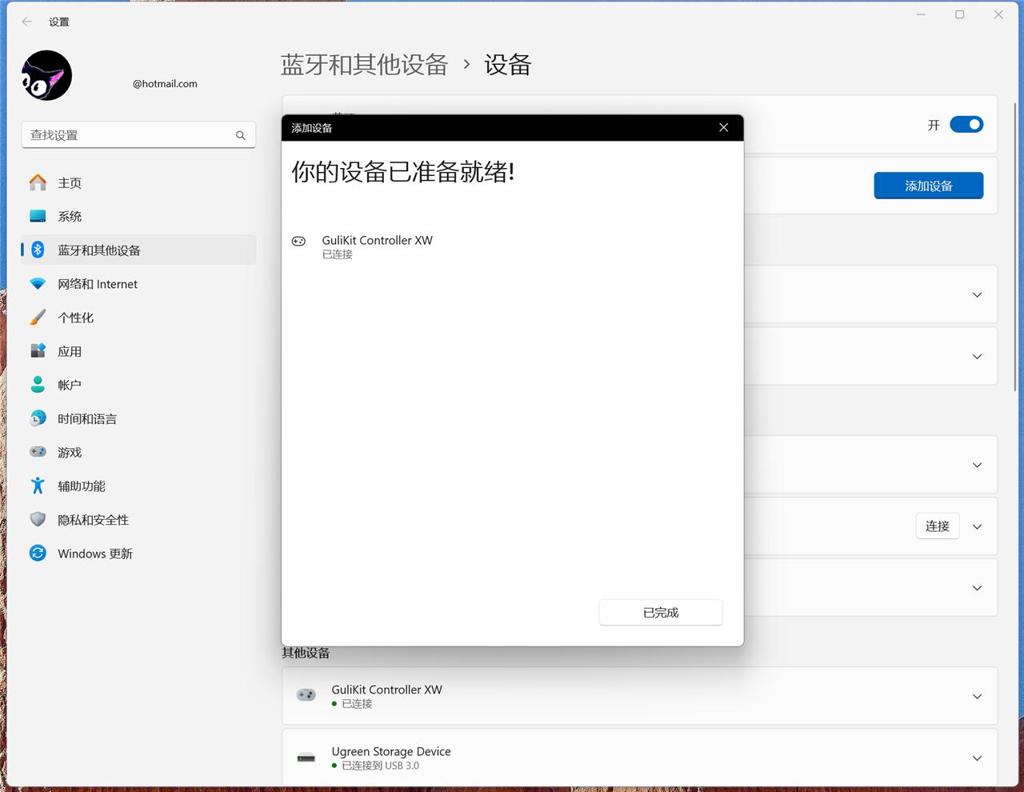
Task: Click the Wi-Fi network icon
Action: pos(38,284)
